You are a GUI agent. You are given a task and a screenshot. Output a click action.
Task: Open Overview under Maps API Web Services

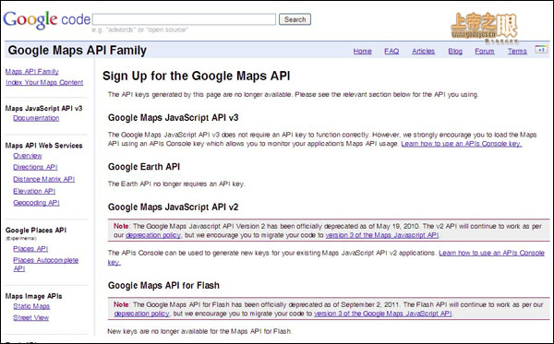coord(28,156)
